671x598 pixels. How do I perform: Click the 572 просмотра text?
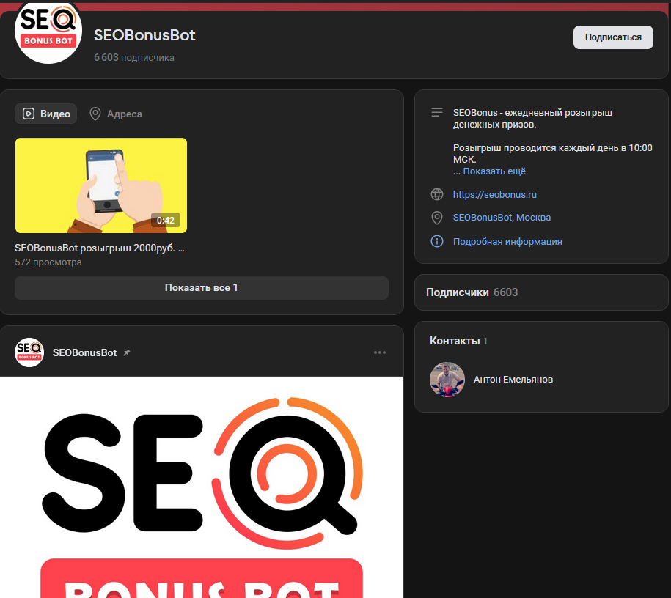[x=48, y=262]
